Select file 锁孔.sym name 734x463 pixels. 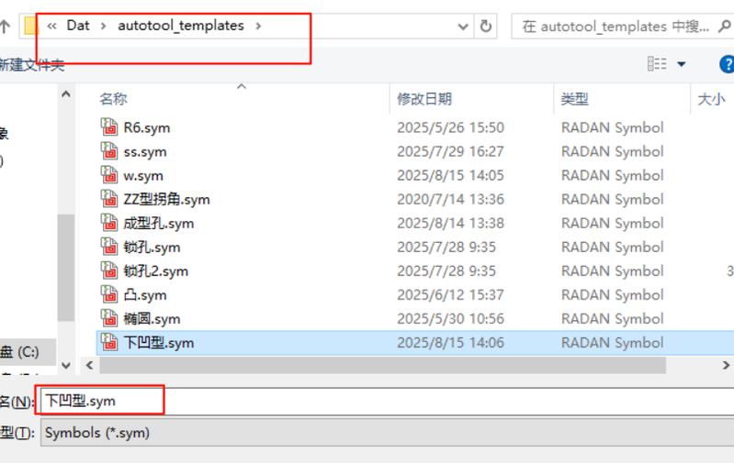click(152, 248)
